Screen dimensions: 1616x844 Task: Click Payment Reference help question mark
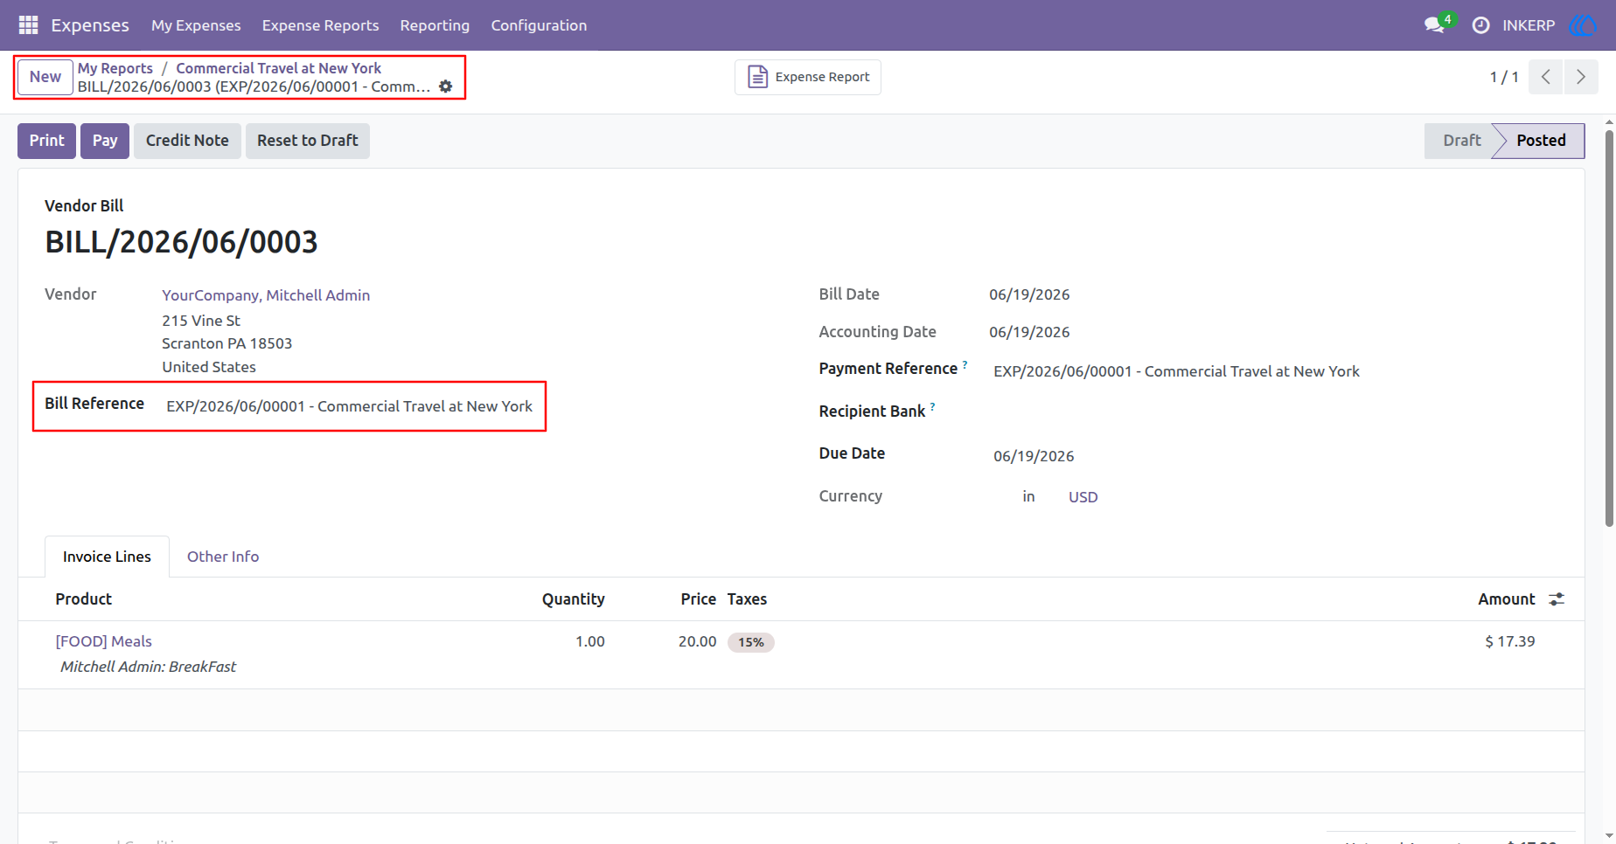(965, 364)
